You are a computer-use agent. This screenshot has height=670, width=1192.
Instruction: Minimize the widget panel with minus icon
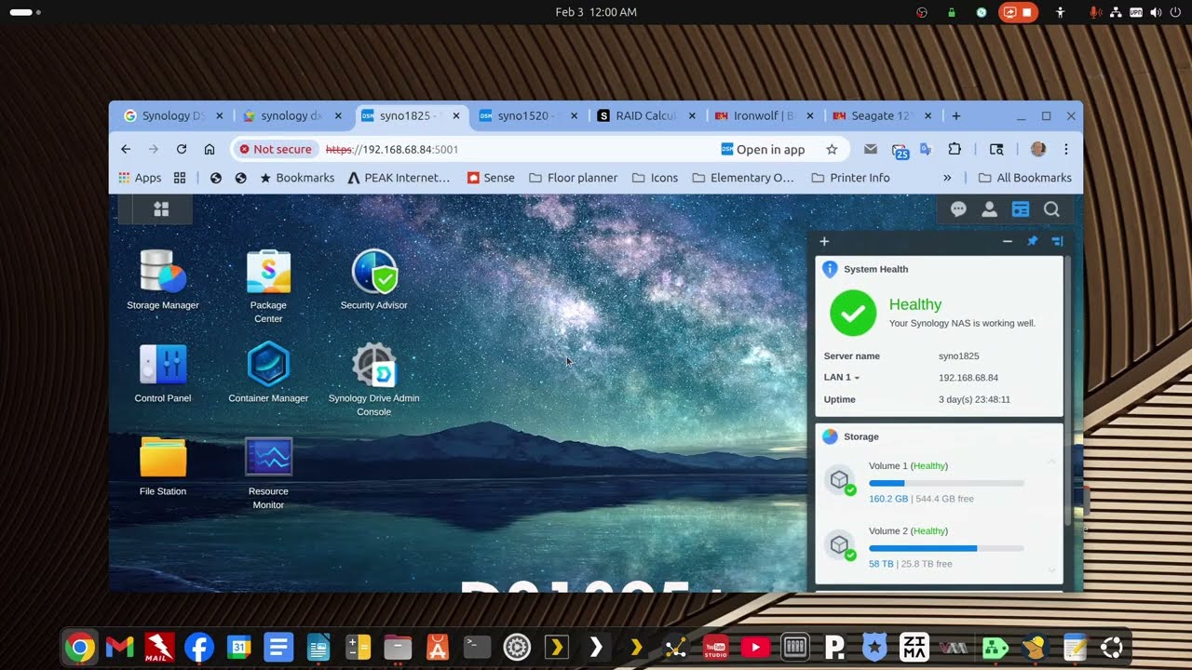point(1008,241)
